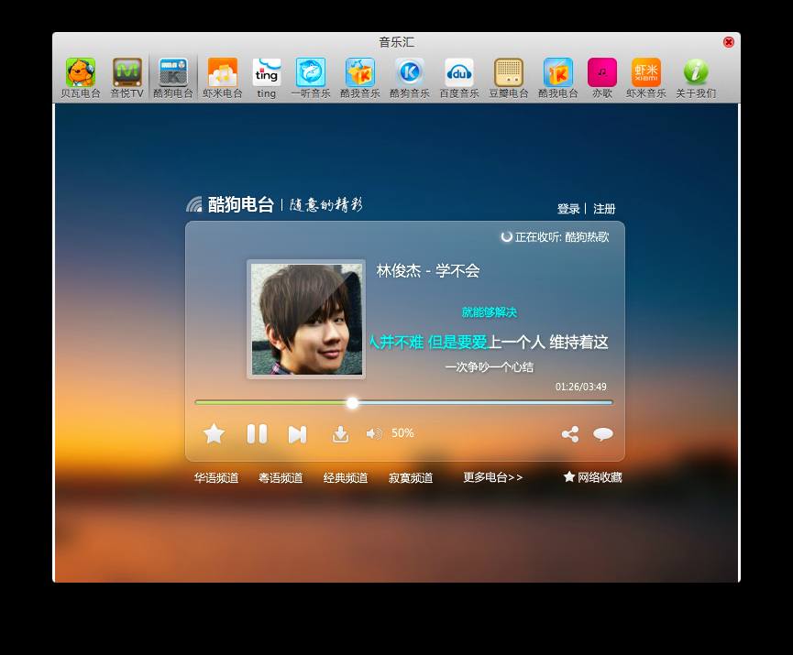
Task: Close the 音乐汇 window
Action: click(x=729, y=42)
